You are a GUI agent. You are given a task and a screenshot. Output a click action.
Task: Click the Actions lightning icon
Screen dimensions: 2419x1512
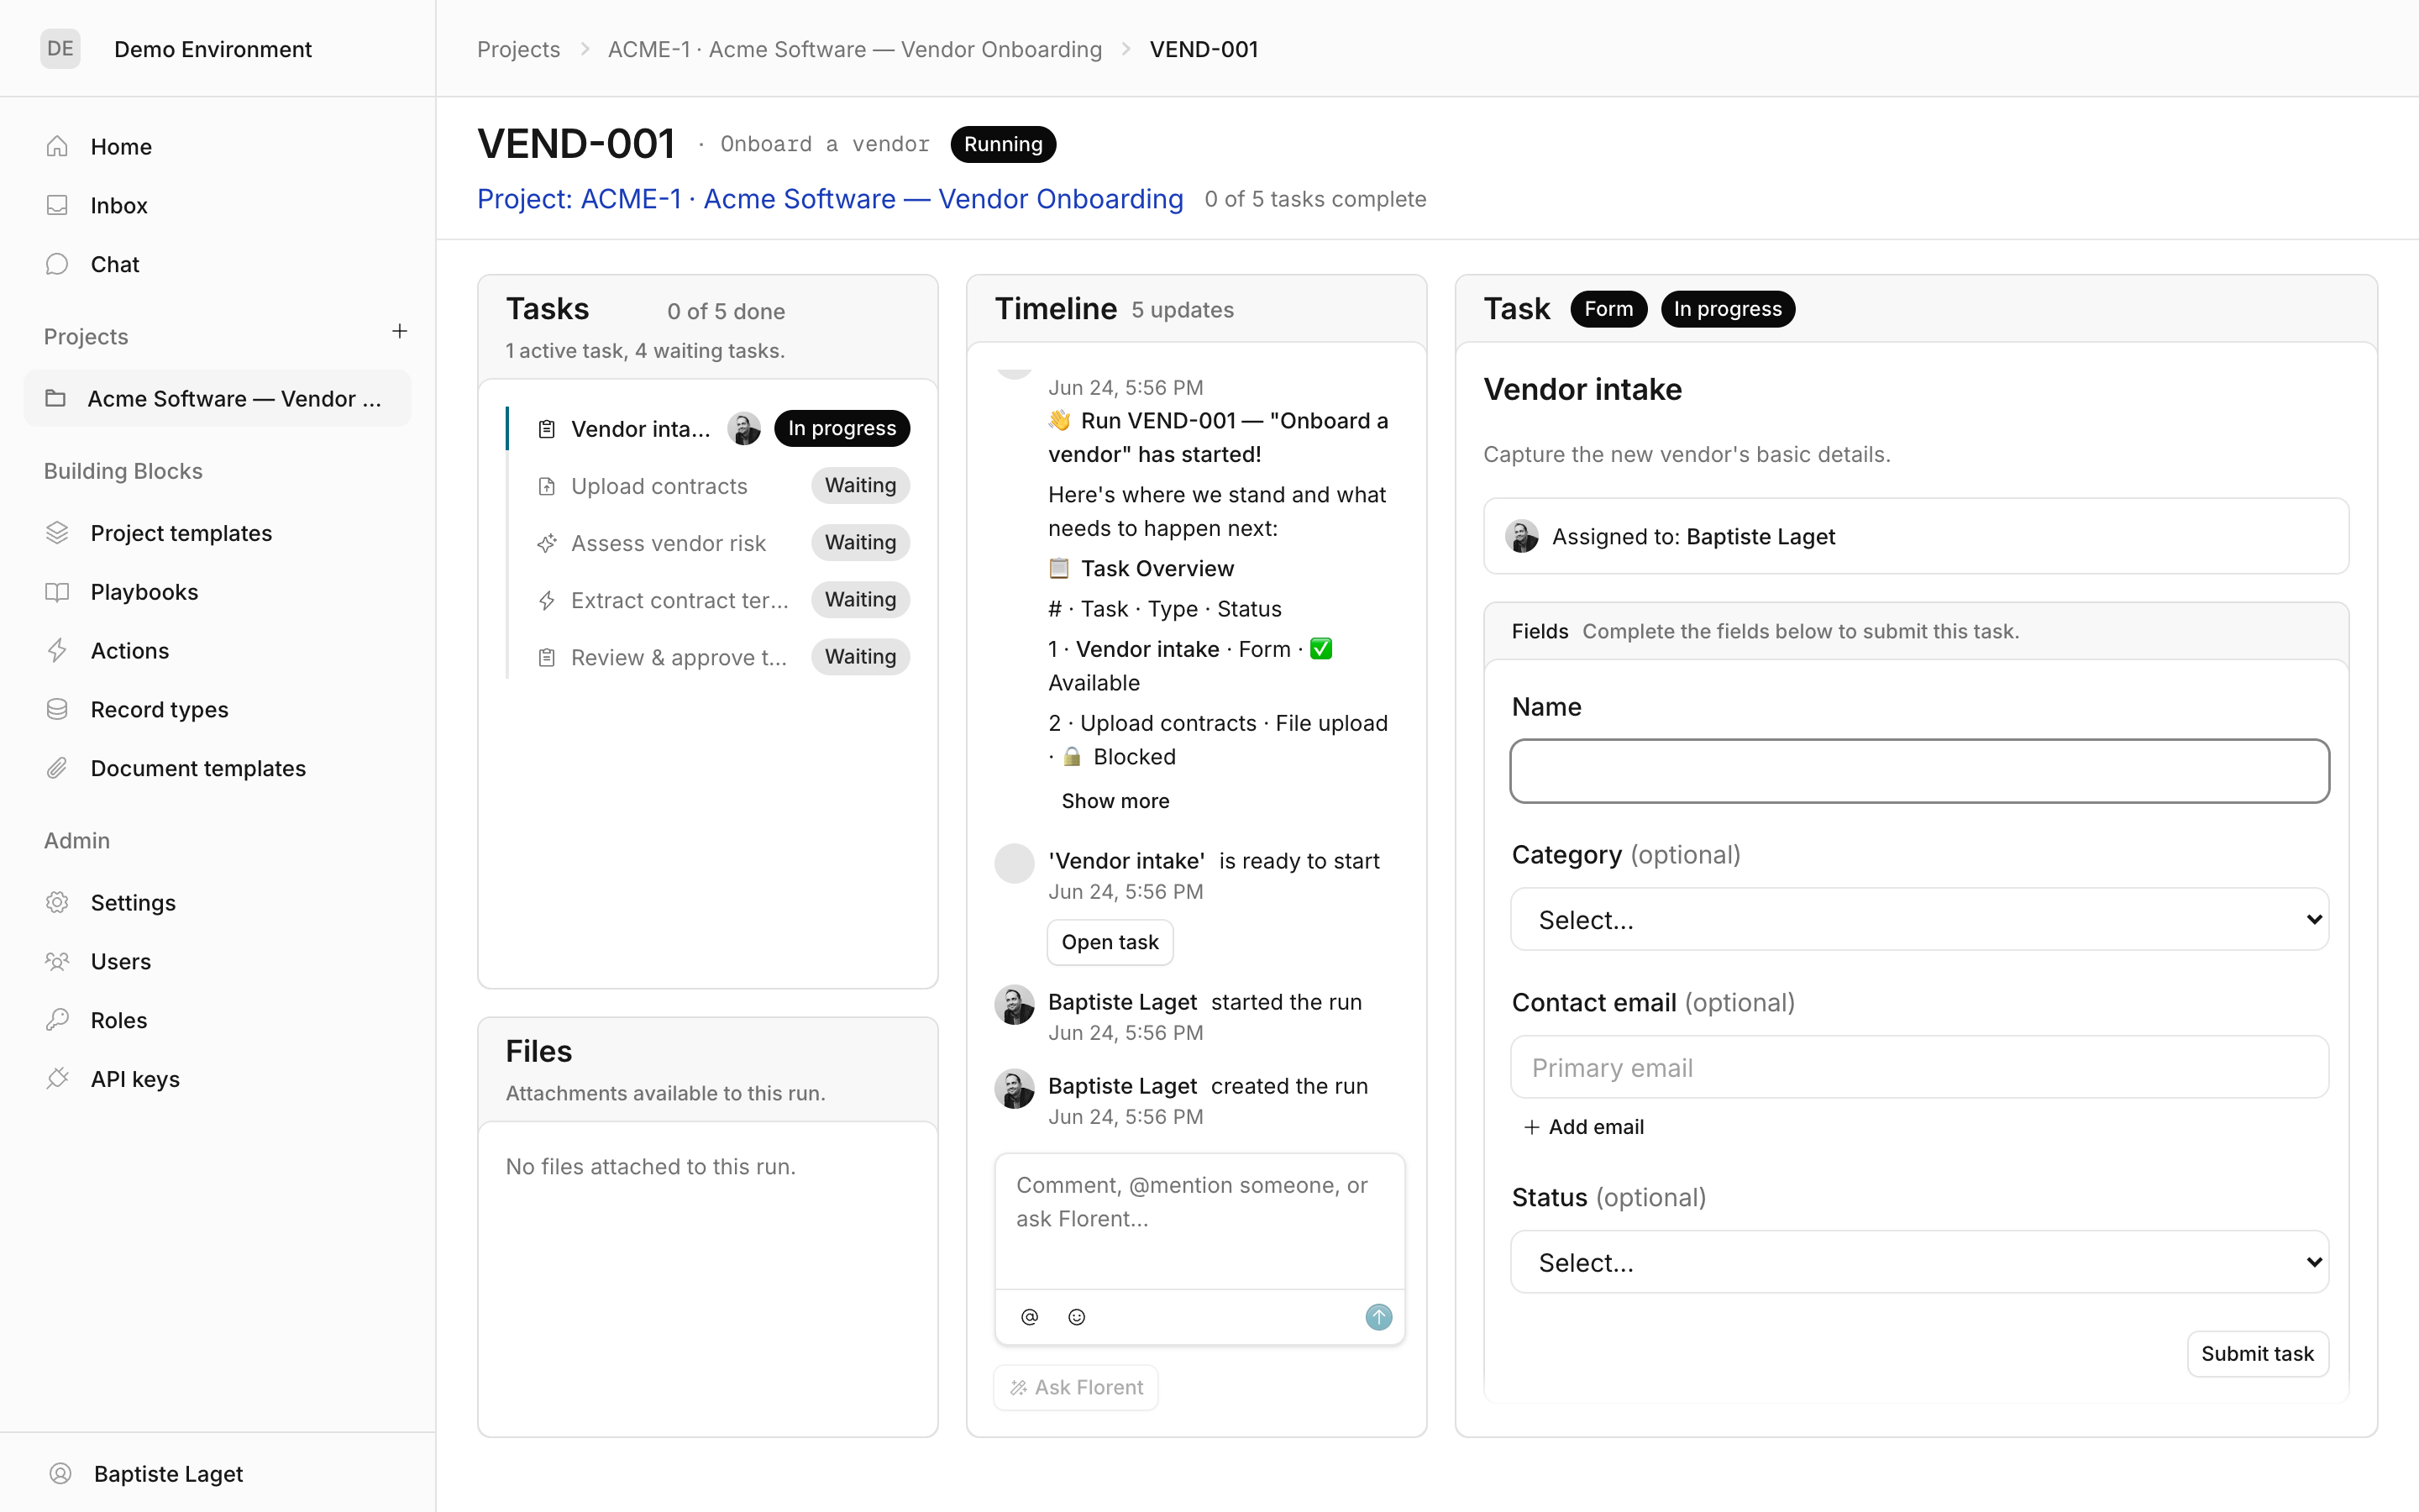click(57, 650)
